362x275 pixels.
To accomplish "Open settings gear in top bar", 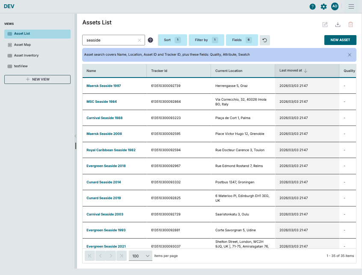I will [x=323, y=7].
